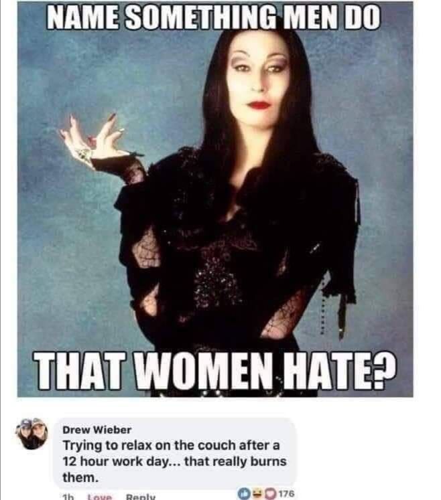This screenshot has width=441, height=500.
Task: Click the word 'them.' ending the comment
Action: tap(80, 478)
